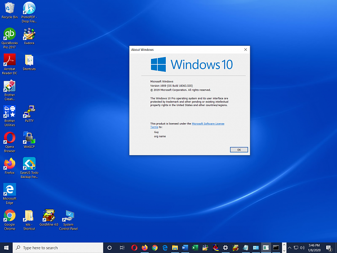Select the Firefox desktop icon

[x=9, y=166]
